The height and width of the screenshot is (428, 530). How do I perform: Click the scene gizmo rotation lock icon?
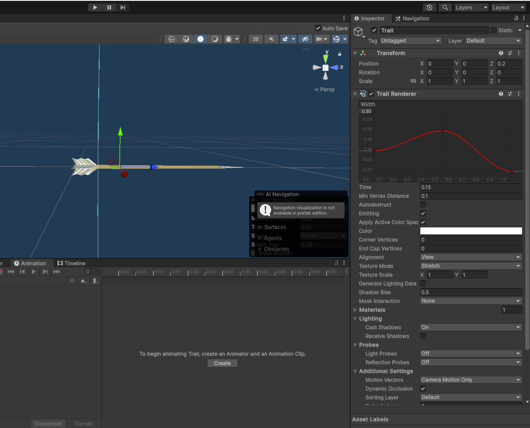tap(340, 53)
